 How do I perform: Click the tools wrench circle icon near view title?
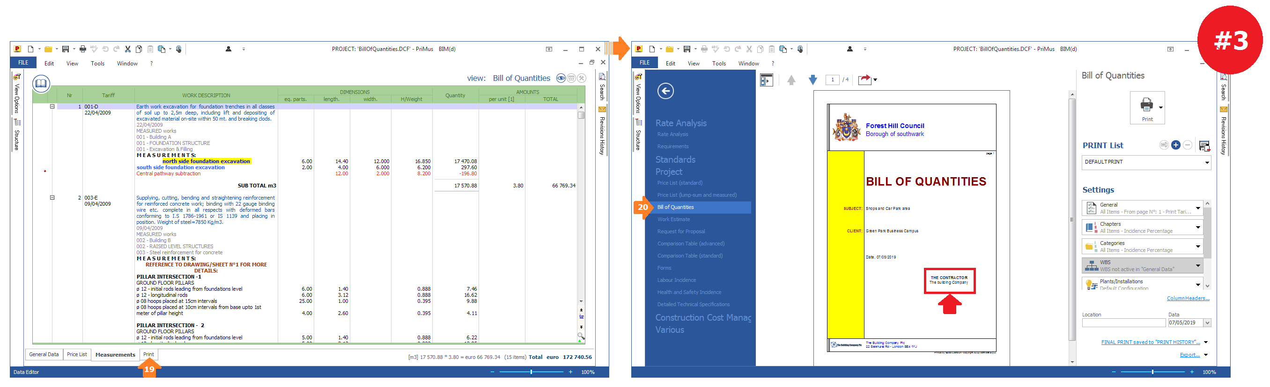(581, 78)
